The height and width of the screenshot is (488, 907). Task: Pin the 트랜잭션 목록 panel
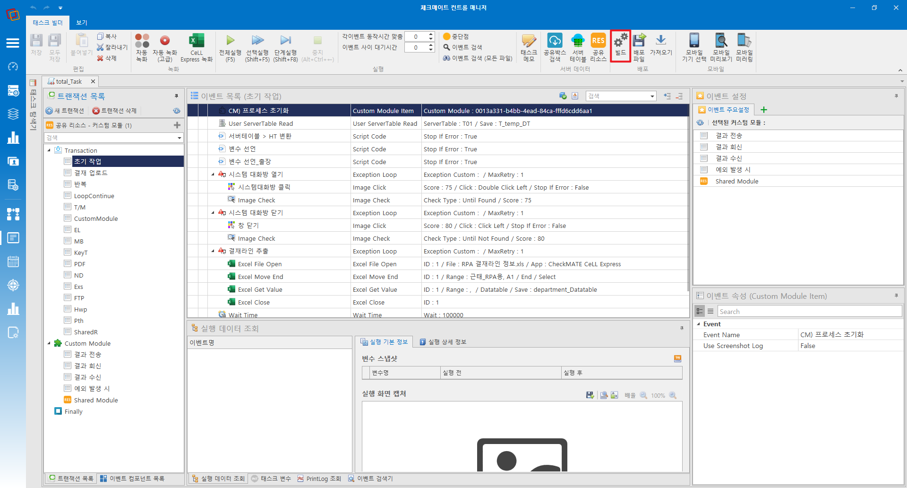177,96
